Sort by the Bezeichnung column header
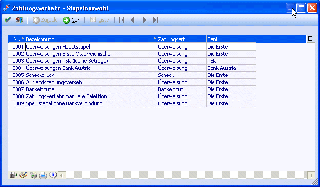 tap(91, 39)
